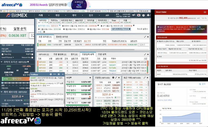Tick the Reduce-Only checkbox
This screenshot has width=208, height=127.
pos(32,58)
